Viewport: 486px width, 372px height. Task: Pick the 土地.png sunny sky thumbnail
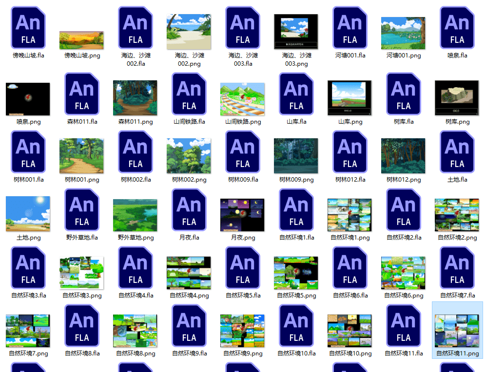click(28, 214)
